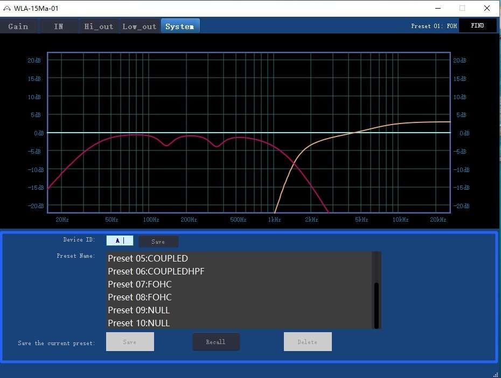Minimize the WLA-15Ma-01 window
Viewport: 501px width, 378px height.
click(x=437, y=8)
